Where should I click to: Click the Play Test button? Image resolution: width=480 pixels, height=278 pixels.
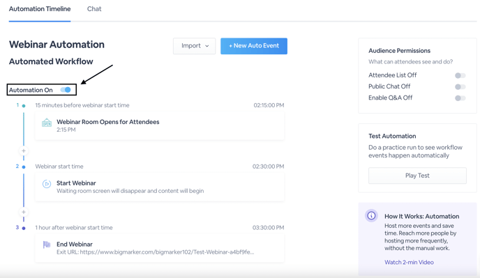click(417, 176)
